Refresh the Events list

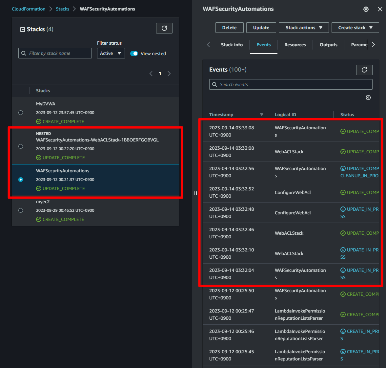[x=364, y=70]
